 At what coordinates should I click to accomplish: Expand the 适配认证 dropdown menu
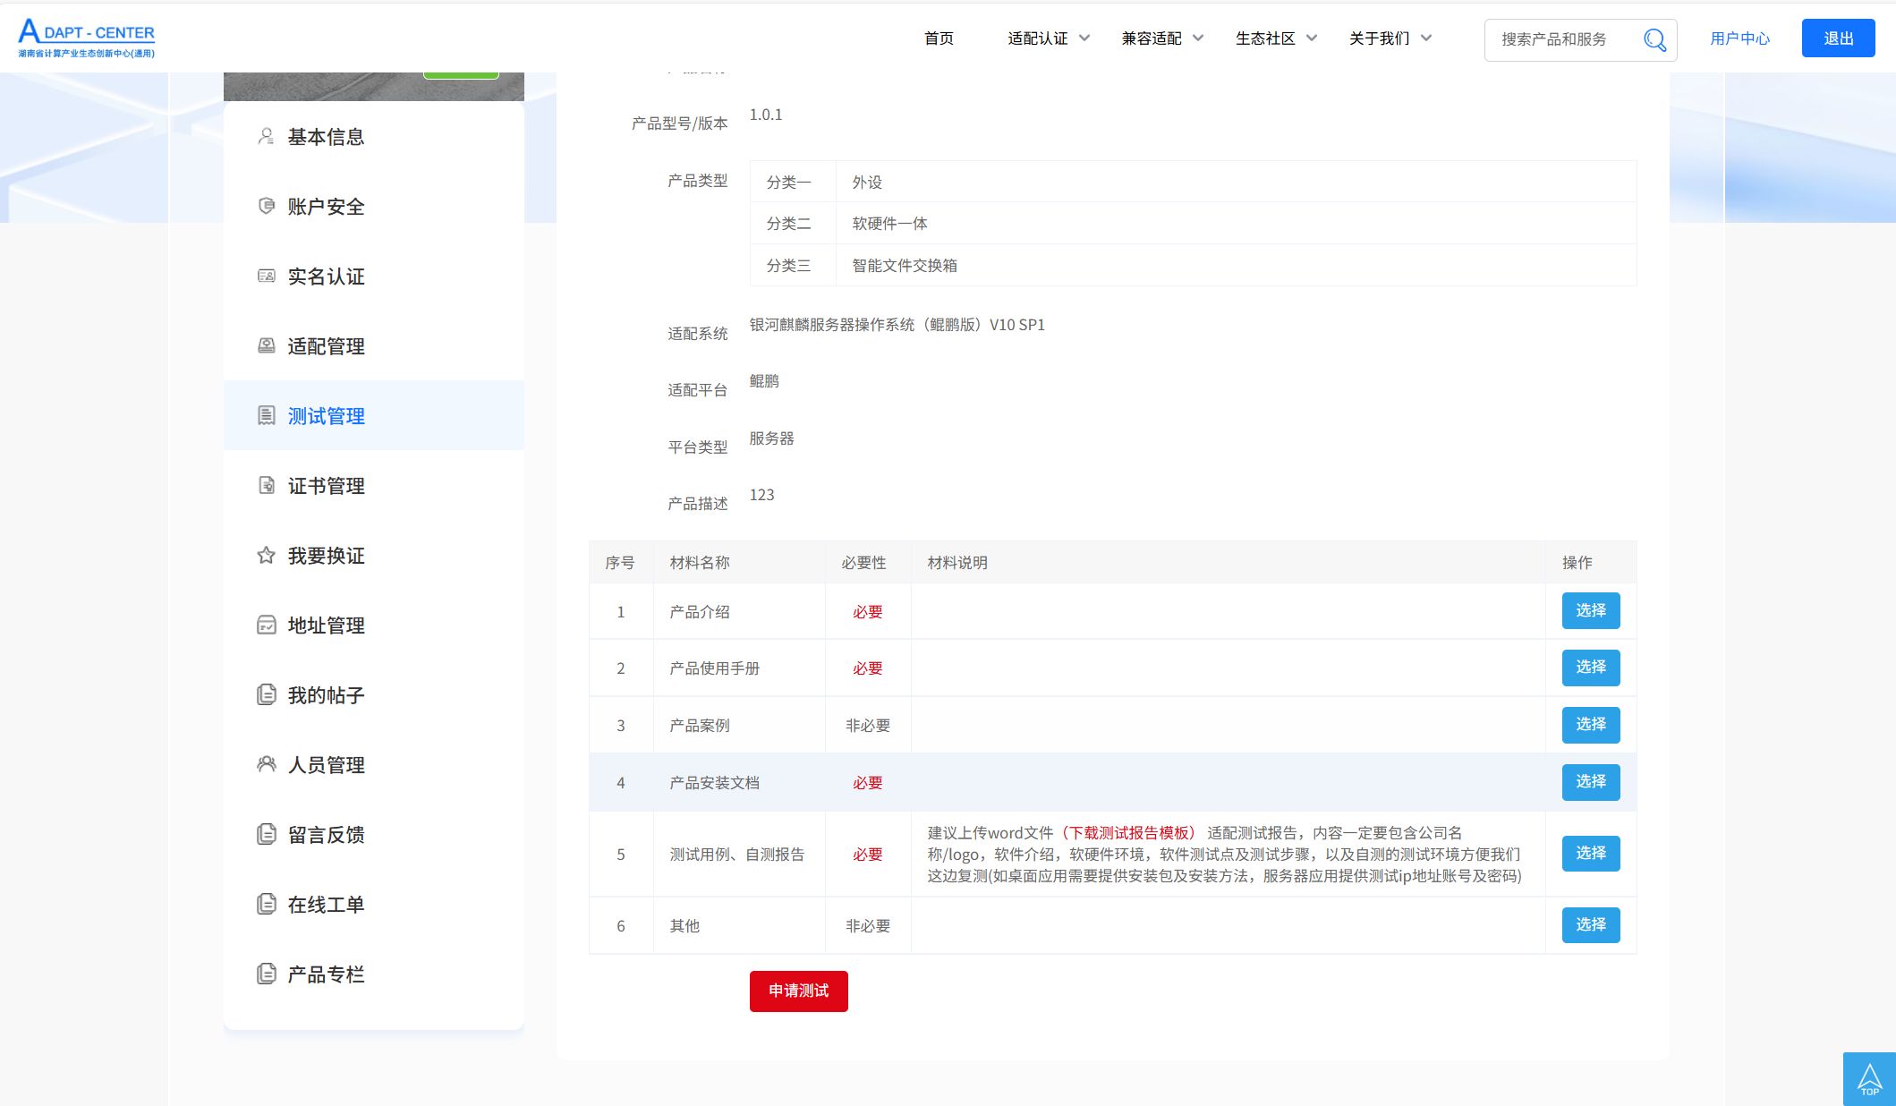click(1084, 38)
